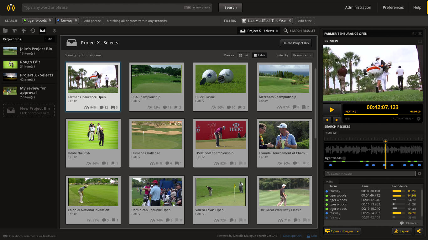428x240 pixels.
Task: Click the comments icon on Farmer's Insurance Open card
Action: (102, 107)
